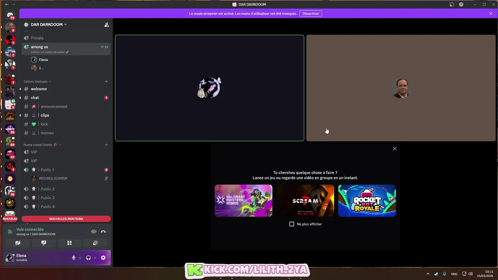Viewport: 498px width, 280px height.
Task: Open server with badge 54 in server list
Action: click(x=10, y=142)
